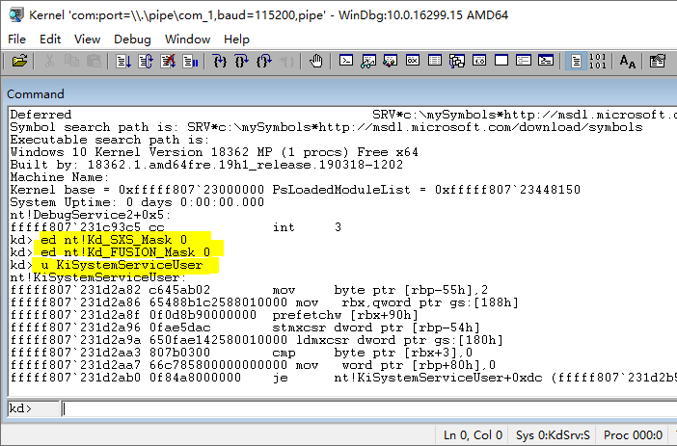The height and width of the screenshot is (446, 677).
Task: Click the Copy toolbar icon
Action: [71, 62]
